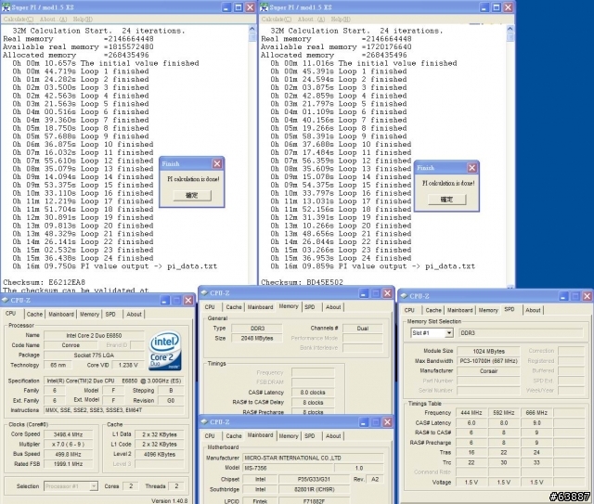
Task: Select About tab in CPU-Z memory window
Action: coord(333,307)
